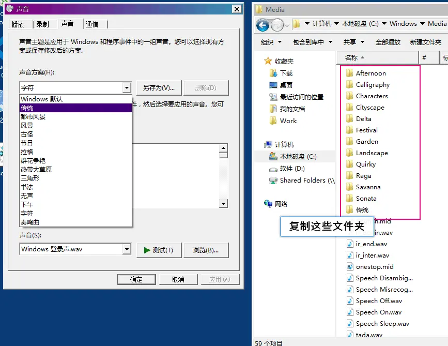Click the 测试(T) play button

coord(159,250)
